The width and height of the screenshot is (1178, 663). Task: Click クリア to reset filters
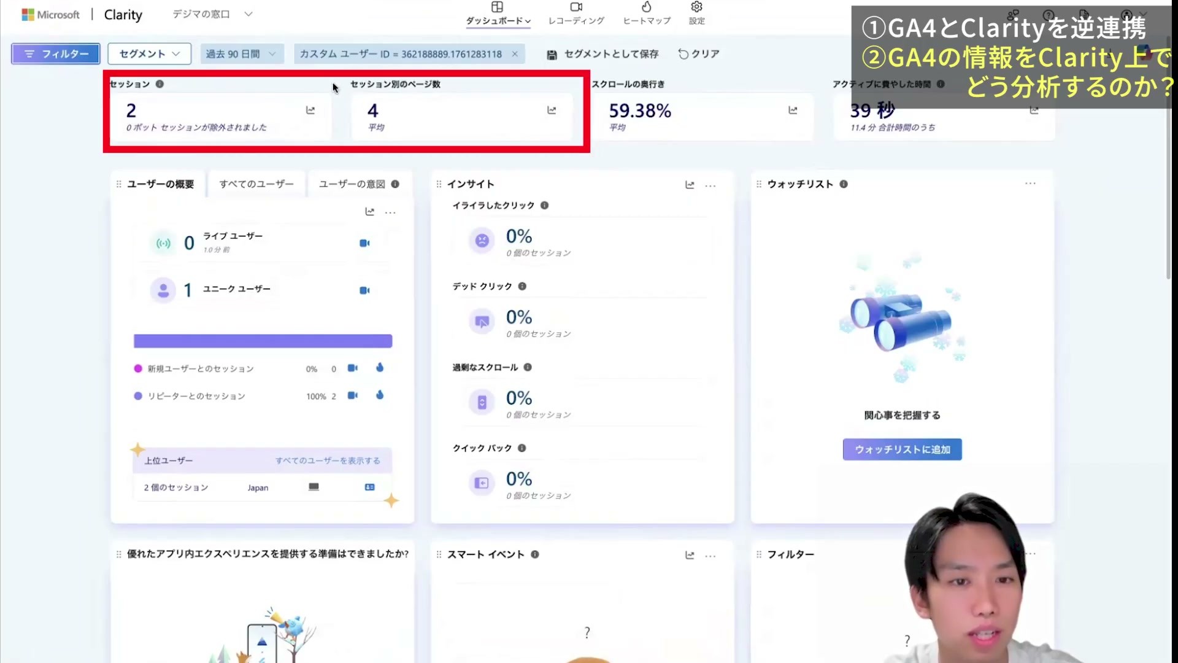[699, 54]
